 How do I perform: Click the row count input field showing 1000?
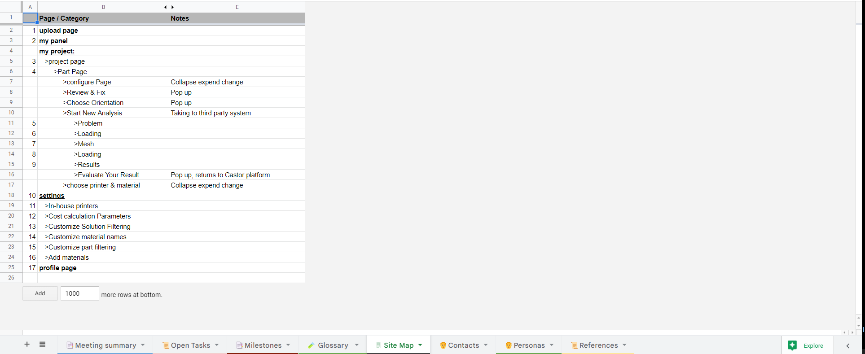(x=80, y=293)
